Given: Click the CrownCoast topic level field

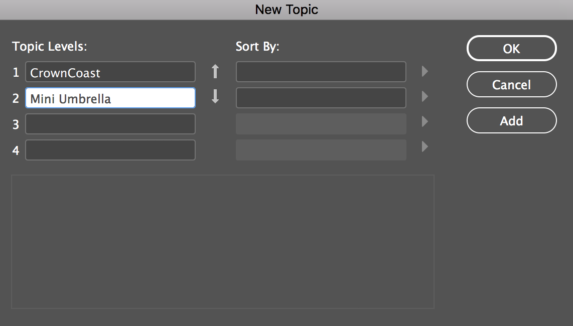Looking at the screenshot, I should (110, 72).
